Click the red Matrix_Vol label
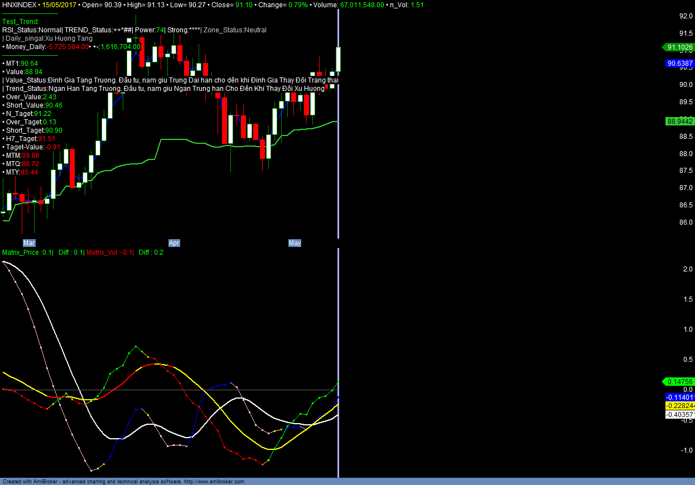 click(110, 253)
